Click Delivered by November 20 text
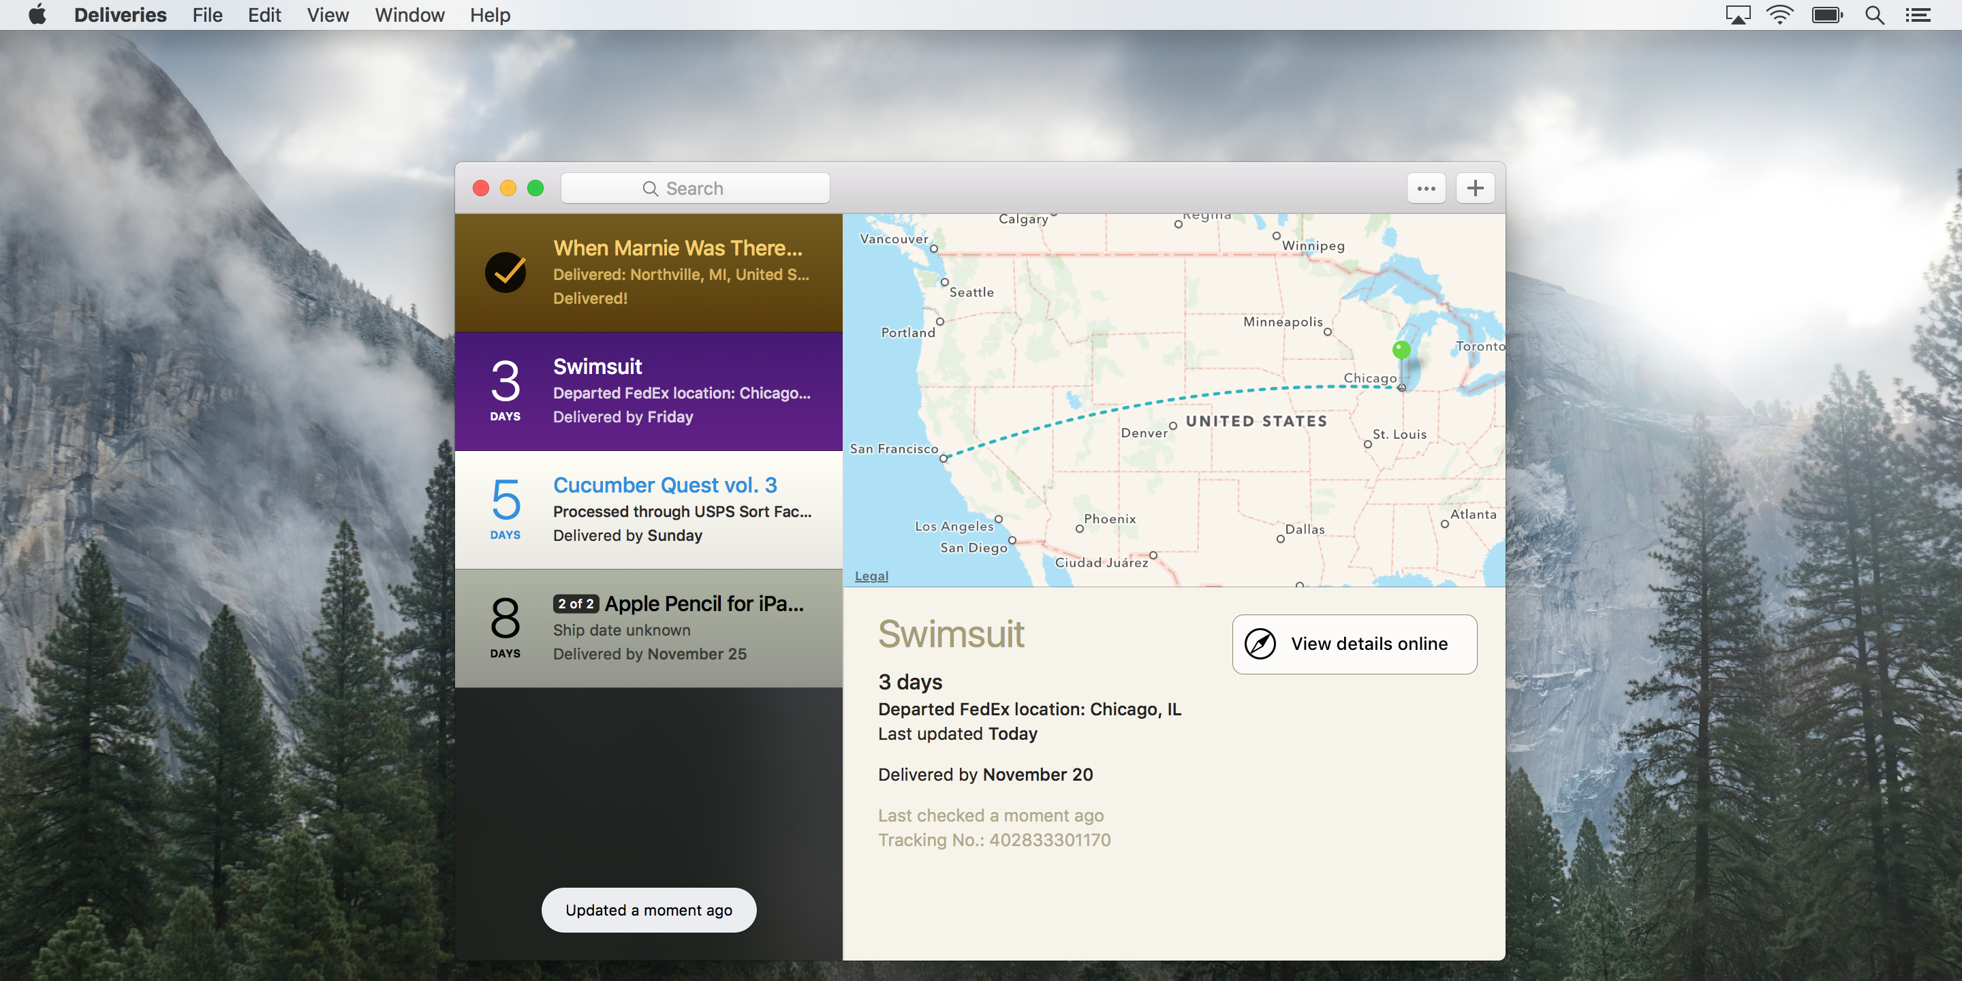Screen dimensions: 1962x981 985,774
